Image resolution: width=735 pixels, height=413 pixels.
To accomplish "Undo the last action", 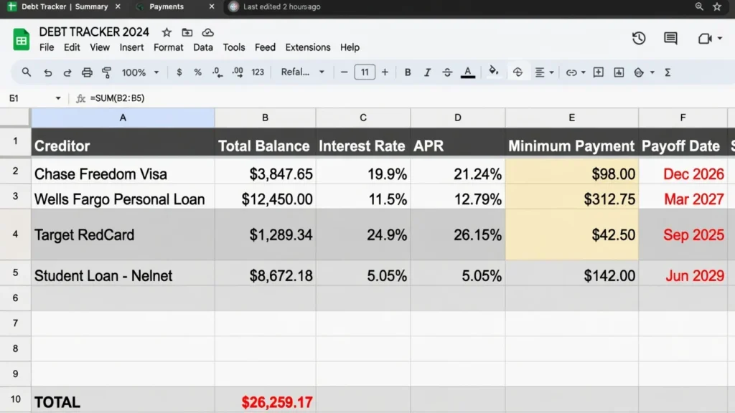I will click(x=47, y=72).
